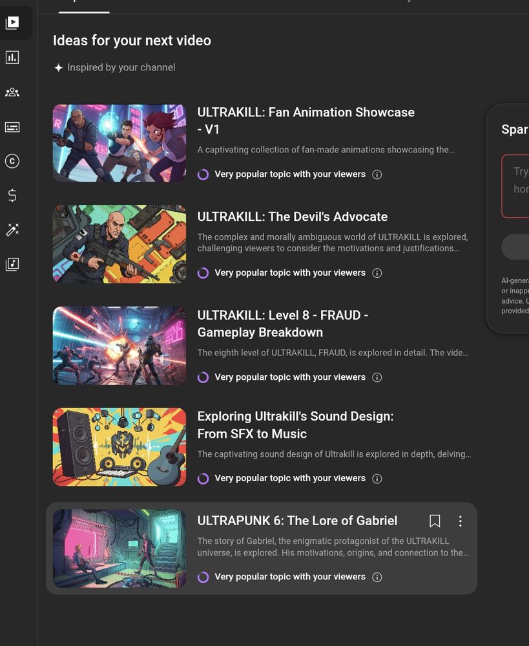Click popularity ring icon for Sound Design idea
Screen dimensions: 529x646
[x=203, y=478]
